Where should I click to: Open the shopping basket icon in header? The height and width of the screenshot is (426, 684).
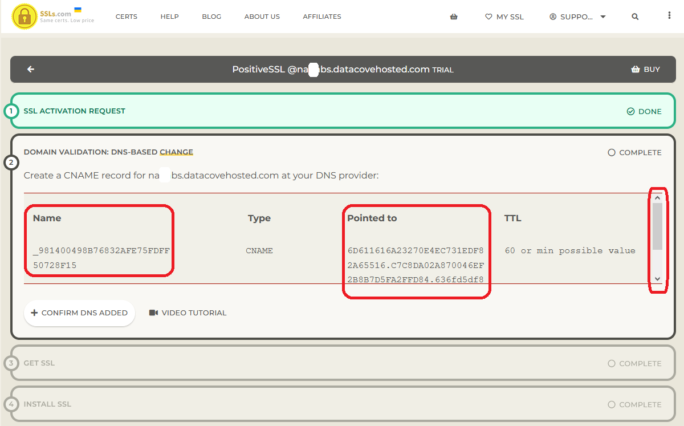coord(454,17)
